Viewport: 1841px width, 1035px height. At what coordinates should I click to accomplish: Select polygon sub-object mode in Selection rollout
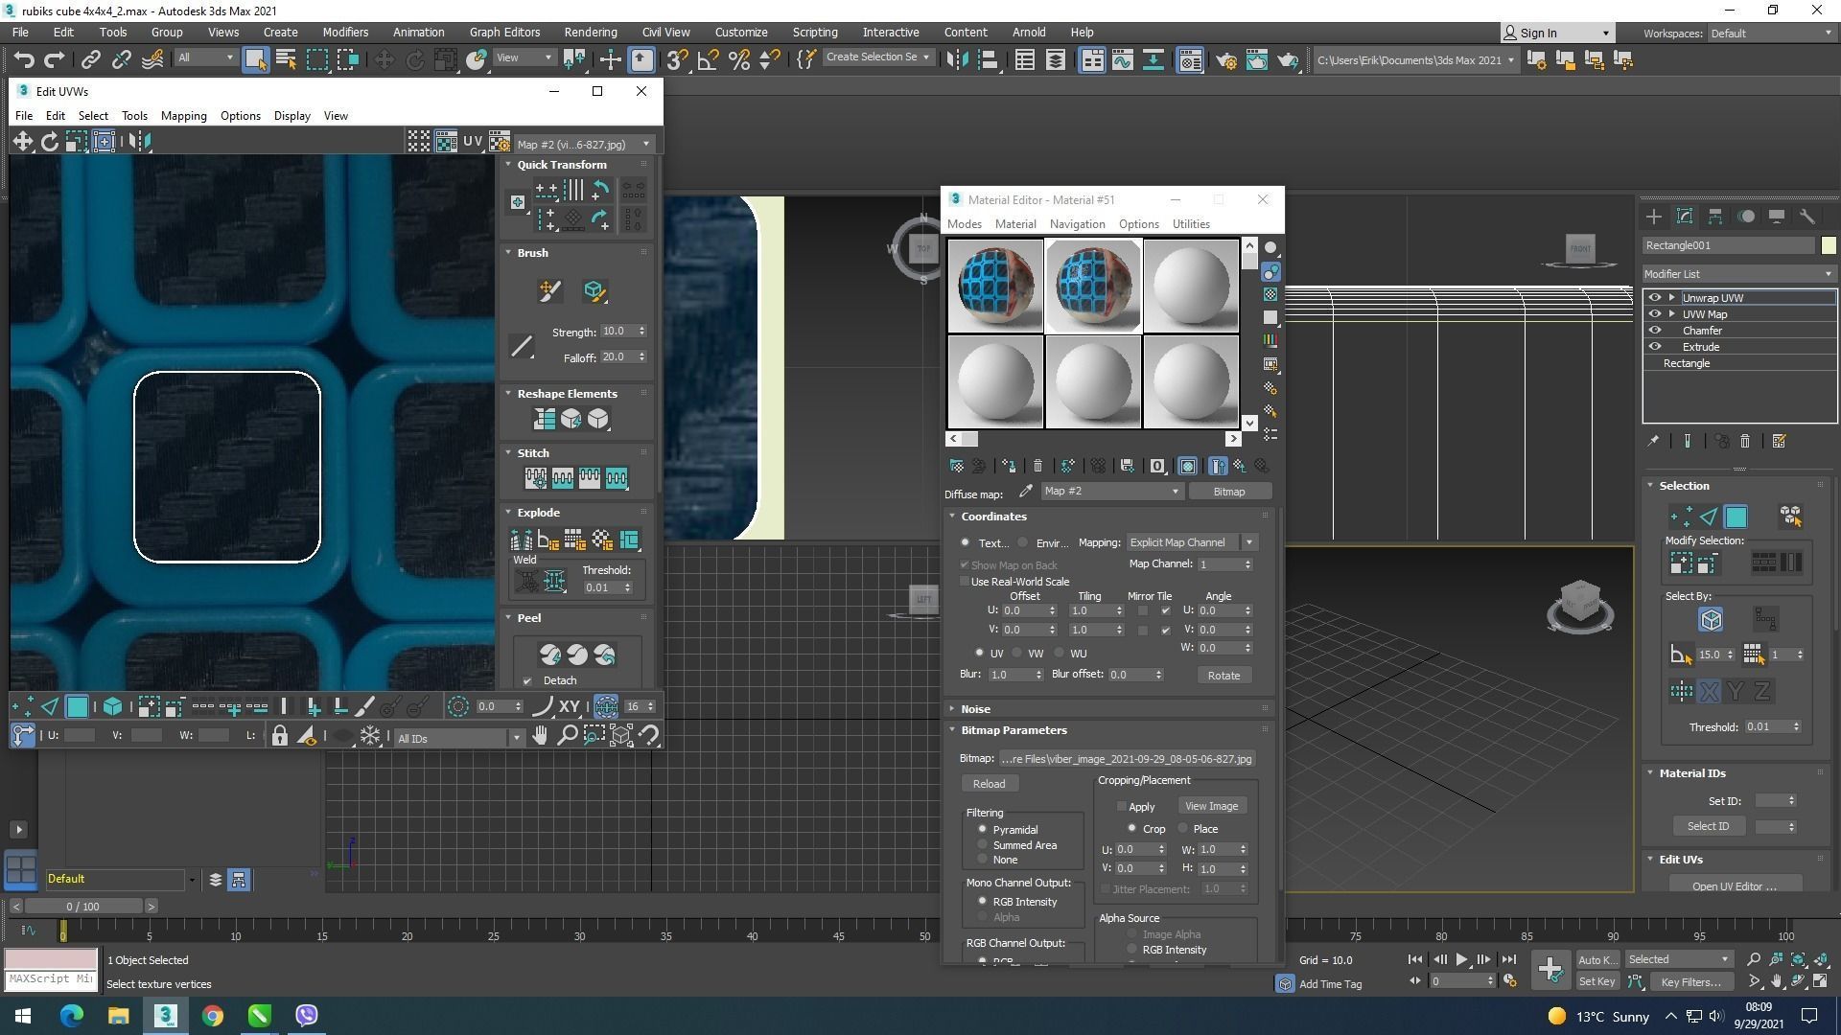pyautogui.click(x=1736, y=517)
